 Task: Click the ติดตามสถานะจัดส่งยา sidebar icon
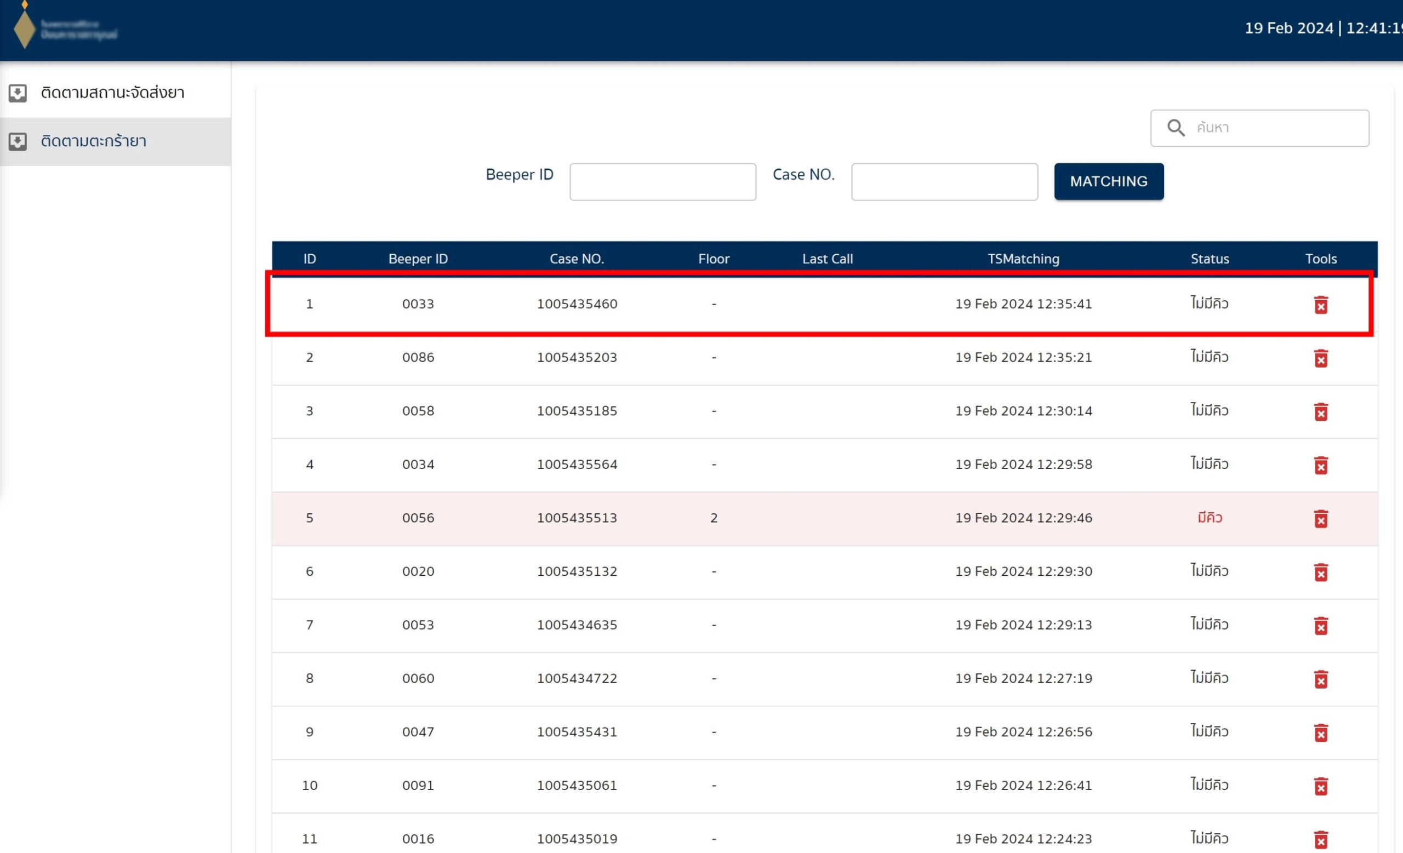pos(18,93)
